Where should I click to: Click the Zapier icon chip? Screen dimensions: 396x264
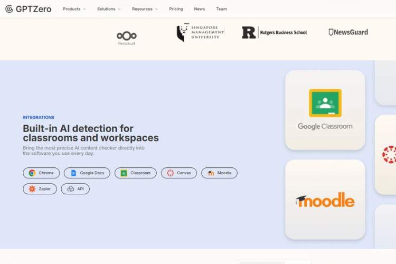pos(32,189)
